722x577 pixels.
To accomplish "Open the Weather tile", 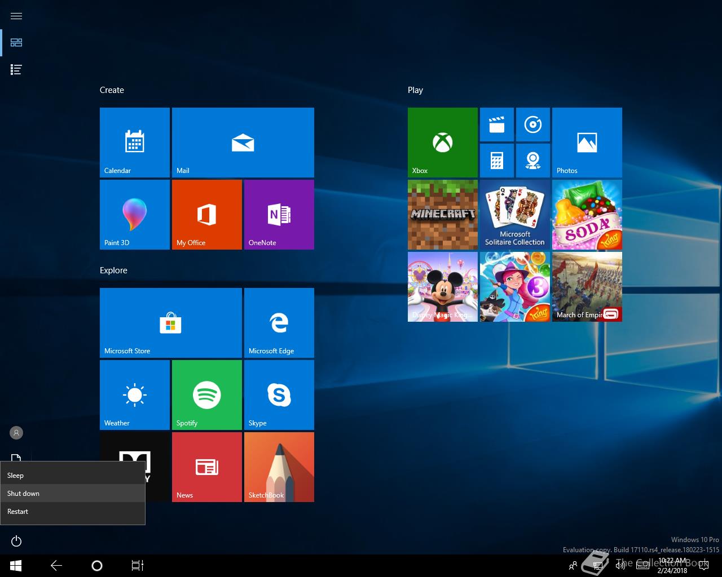I will [135, 395].
